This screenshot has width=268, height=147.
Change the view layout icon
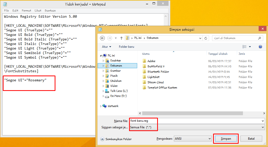click(244, 47)
